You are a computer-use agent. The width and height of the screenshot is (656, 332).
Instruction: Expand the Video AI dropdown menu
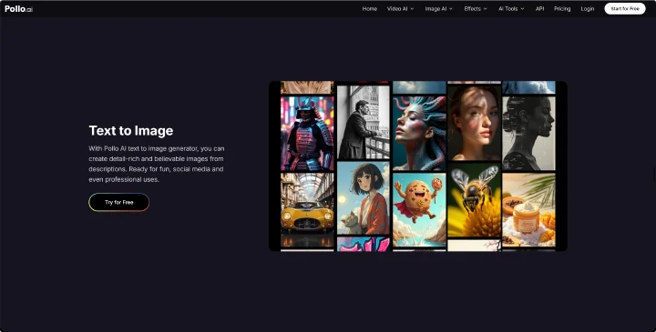[400, 9]
